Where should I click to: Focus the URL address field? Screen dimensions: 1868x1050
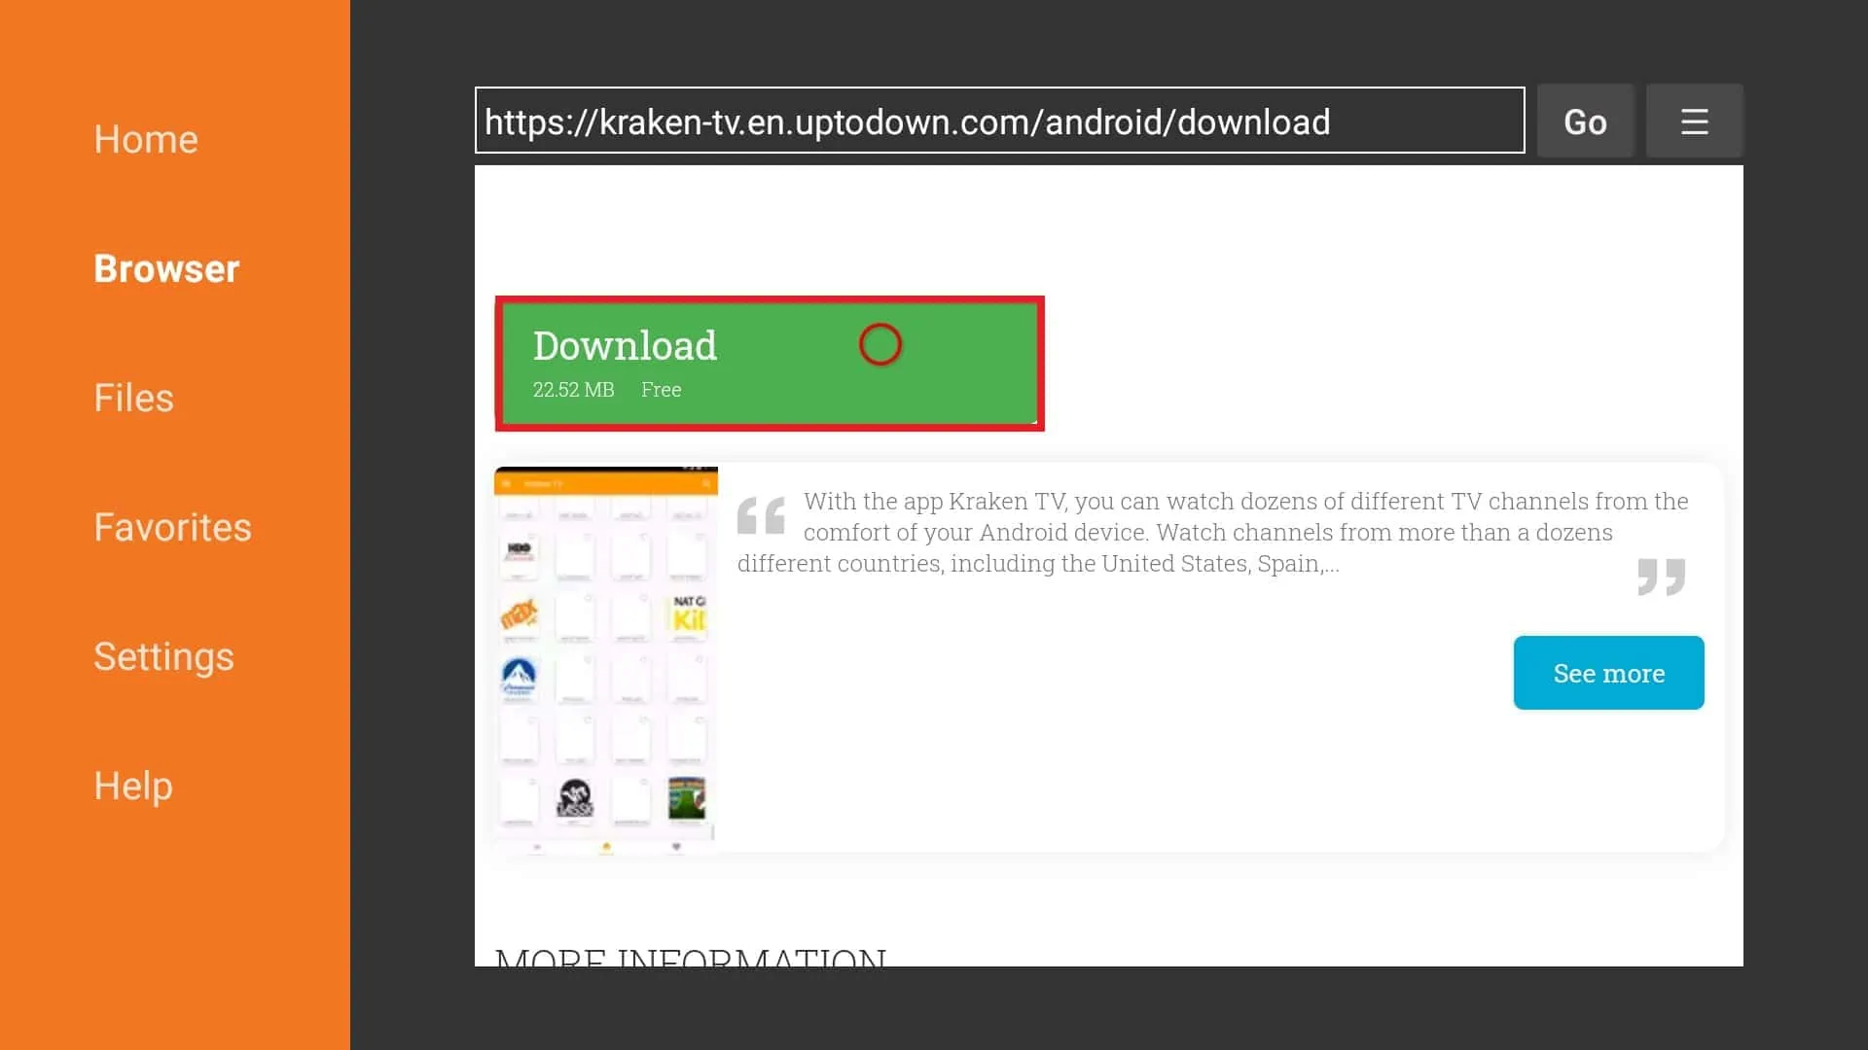click(999, 121)
